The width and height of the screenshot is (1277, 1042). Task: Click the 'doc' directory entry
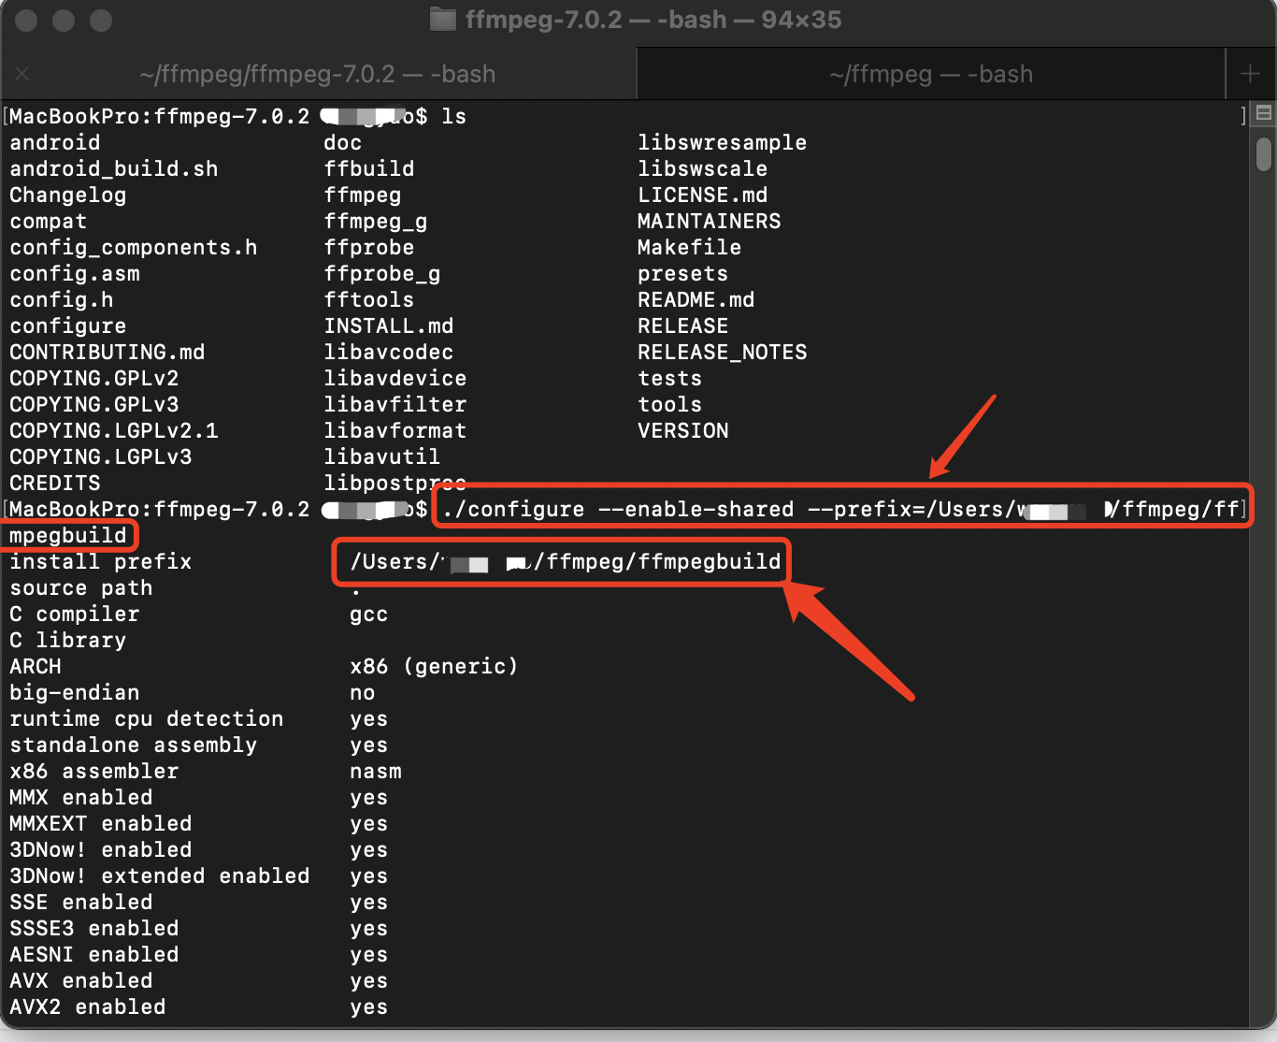(x=343, y=143)
